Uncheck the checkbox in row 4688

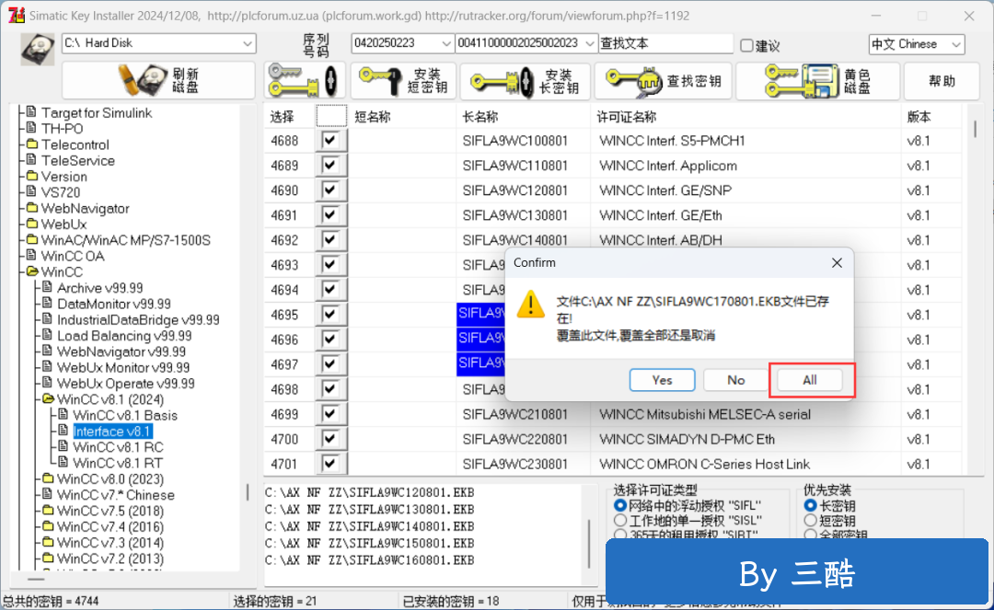click(329, 140)
